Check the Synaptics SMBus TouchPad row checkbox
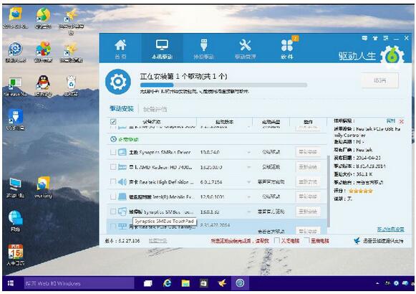 click(113, 212)
